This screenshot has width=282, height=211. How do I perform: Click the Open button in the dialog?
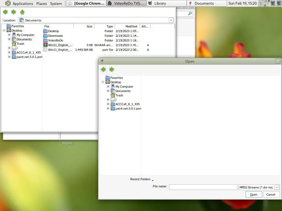click(x=254, y=195)
